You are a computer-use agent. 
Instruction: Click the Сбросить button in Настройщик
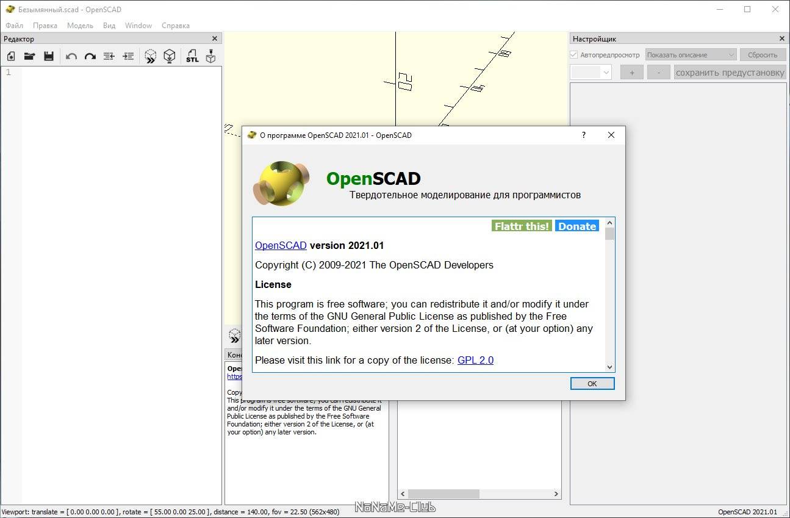(x=763, y=54)
